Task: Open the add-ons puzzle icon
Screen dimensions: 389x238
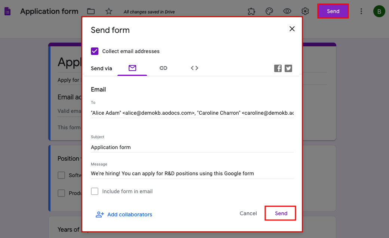Action: (251, 11)
